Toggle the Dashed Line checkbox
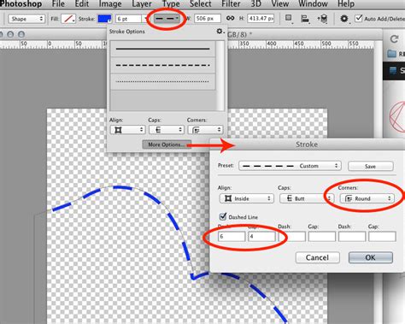This screenshot has width=405, height=324. (223, 216)
